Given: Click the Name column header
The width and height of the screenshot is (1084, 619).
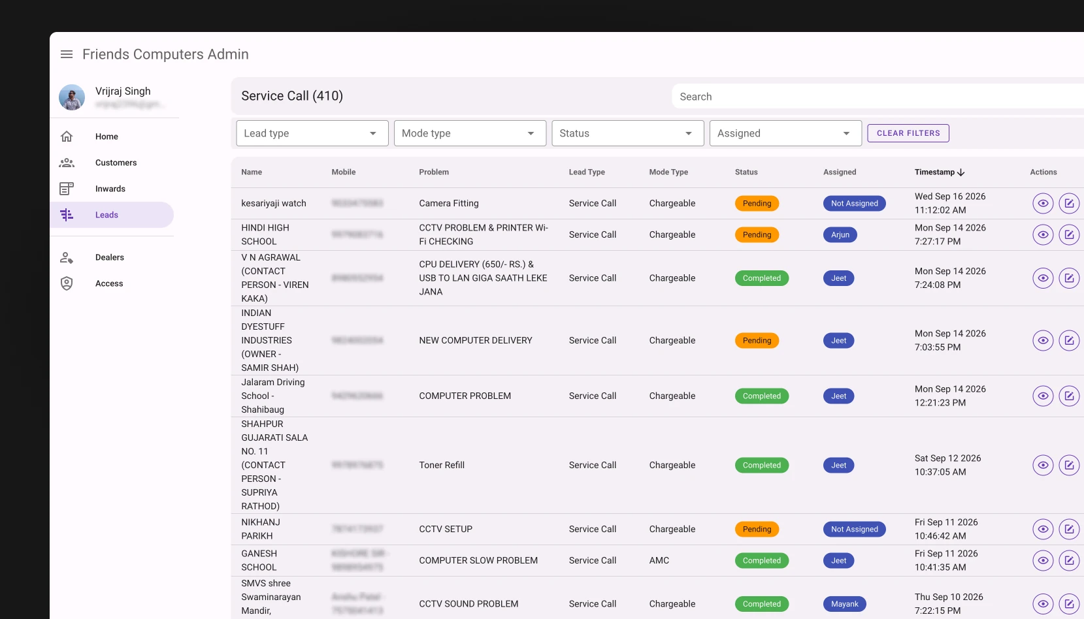Looking at the screenshot, I should click(x=252, y=172).
